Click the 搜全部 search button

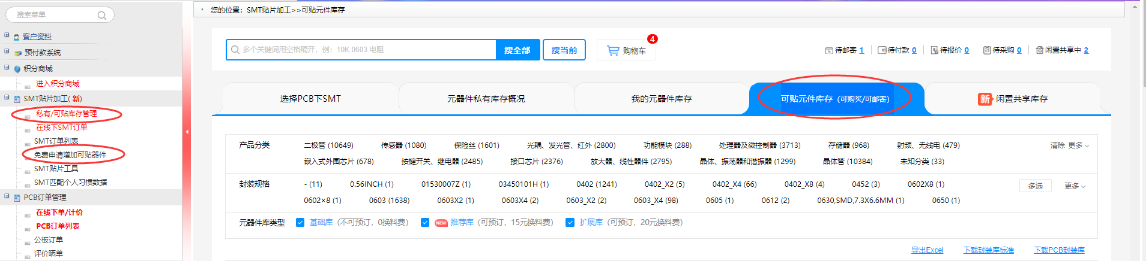point(517,50)
